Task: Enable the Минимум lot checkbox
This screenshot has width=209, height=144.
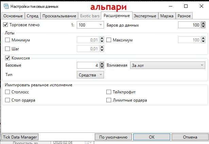Action: (7, 40)
